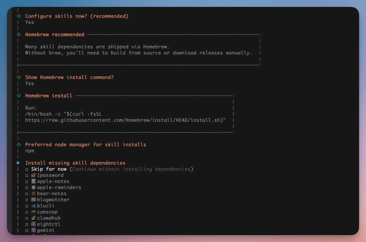Image resolution: width=366 pixels, height=242 pixels.
Task: Click the apple-reminders alarm clock icon
Action: 34,187
